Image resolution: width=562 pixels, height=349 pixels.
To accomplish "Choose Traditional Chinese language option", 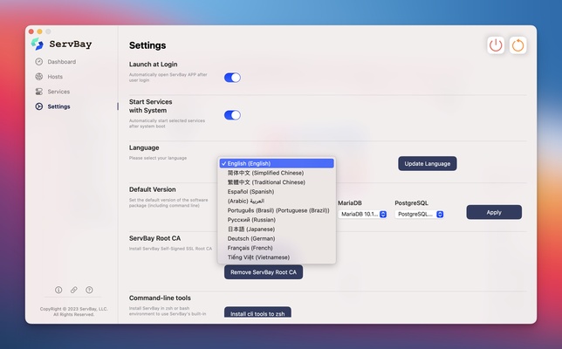I will coord(277,182).
